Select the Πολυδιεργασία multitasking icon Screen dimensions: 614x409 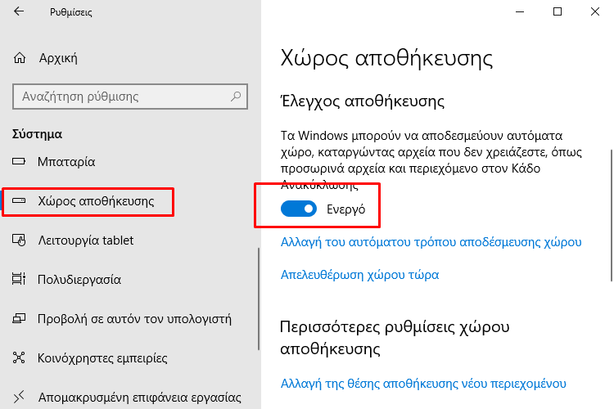tap(19, 279)
